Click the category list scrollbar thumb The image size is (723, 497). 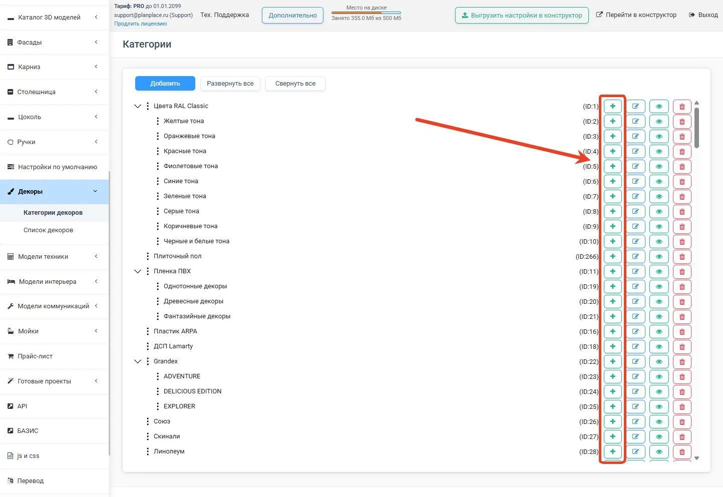tap(696, 128)
